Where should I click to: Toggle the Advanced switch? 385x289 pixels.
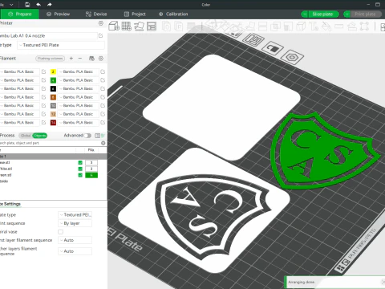(87, 136)
